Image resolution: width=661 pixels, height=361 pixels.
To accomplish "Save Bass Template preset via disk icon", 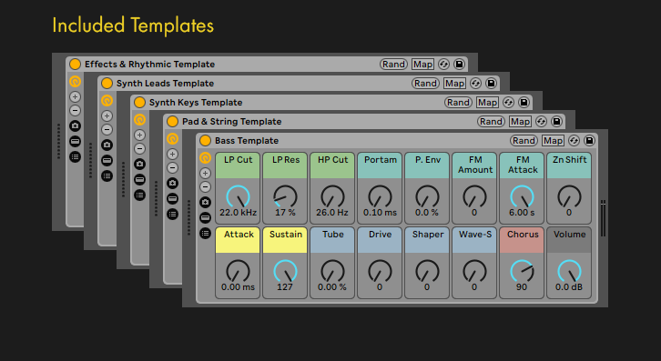I will (589, 141).
